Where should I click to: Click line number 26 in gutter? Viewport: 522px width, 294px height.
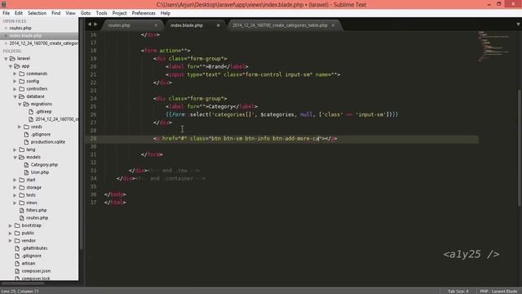coord(93,114)
